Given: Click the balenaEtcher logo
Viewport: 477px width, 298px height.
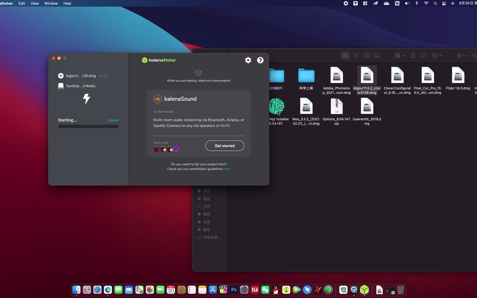Looking at the screenshot, I should pyautogui.click(x=159, y=60).
